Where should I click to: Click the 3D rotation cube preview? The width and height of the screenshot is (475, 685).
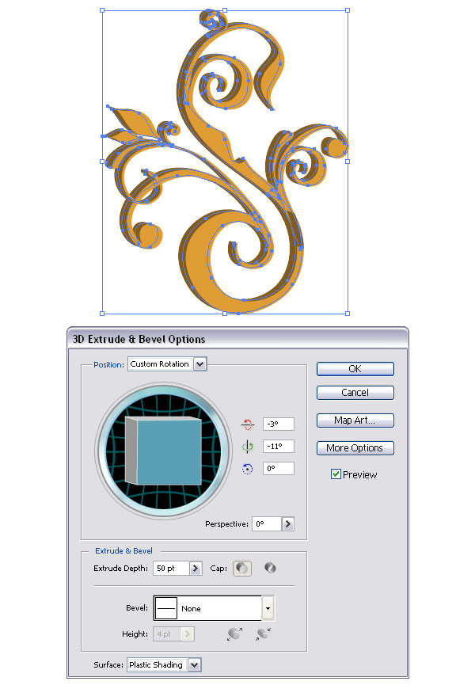coord(164,451)
